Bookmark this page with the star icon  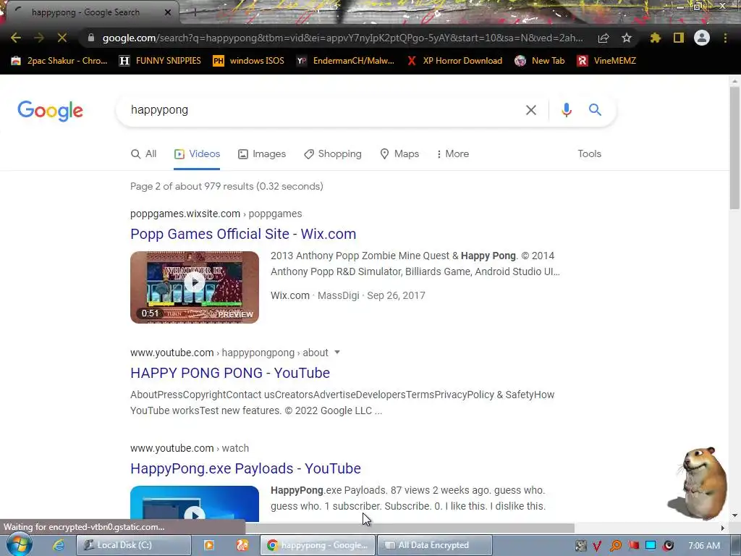click(626, 38)
